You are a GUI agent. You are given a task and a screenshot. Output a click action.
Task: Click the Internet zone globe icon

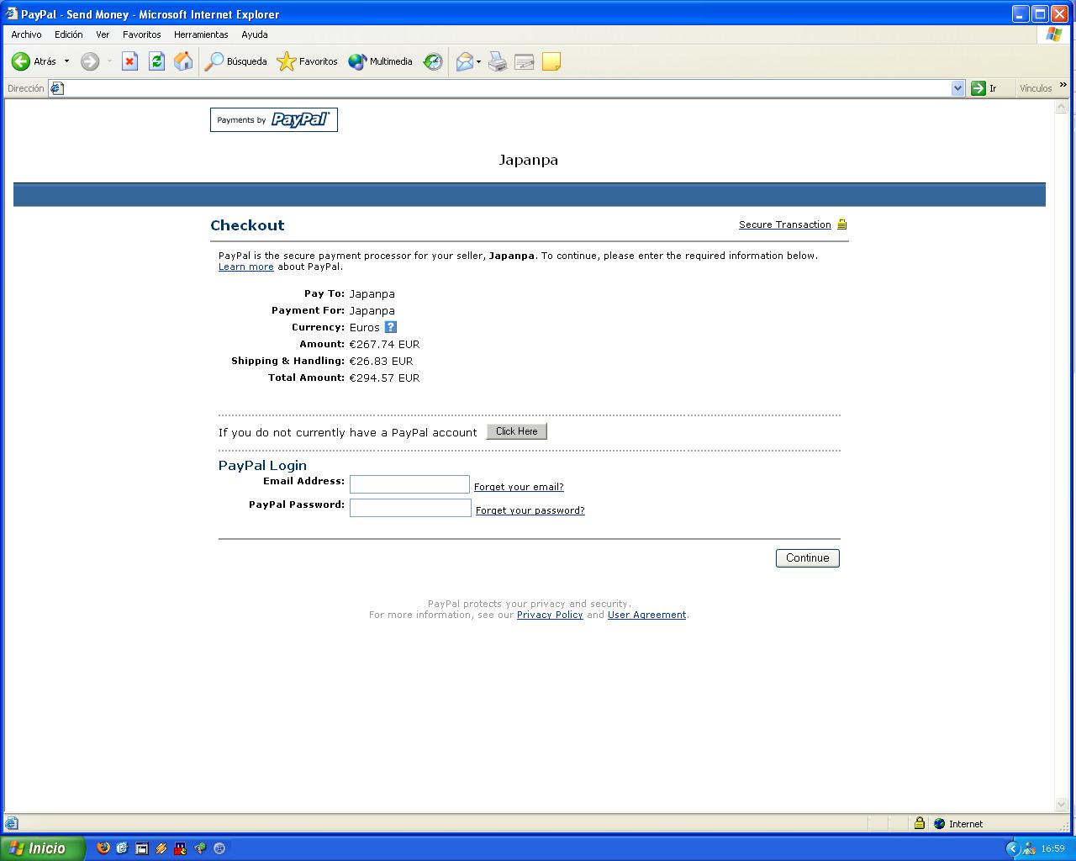coord(939,824)
